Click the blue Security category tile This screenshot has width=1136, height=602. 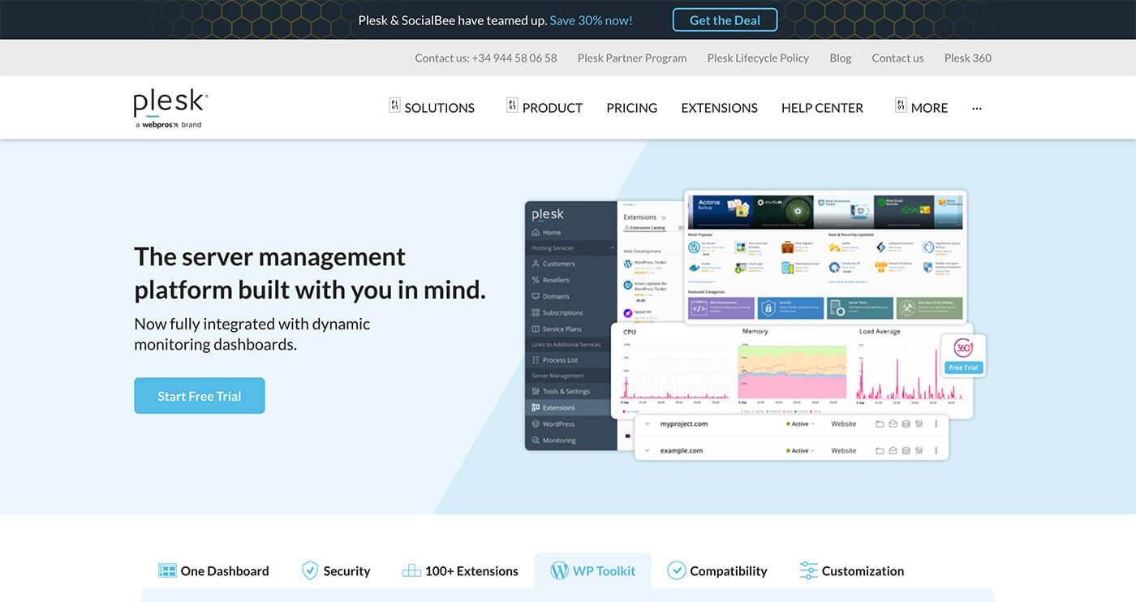tap(790, 308)
